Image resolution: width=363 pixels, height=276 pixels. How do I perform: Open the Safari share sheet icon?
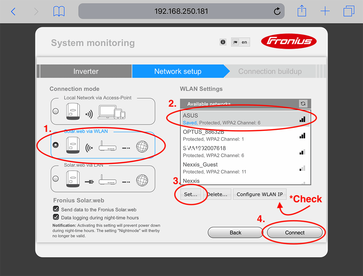301,11
